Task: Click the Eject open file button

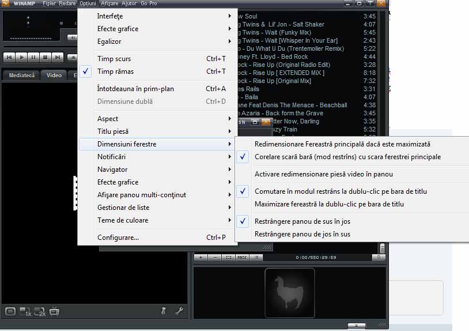Action: tap(73, 57)
